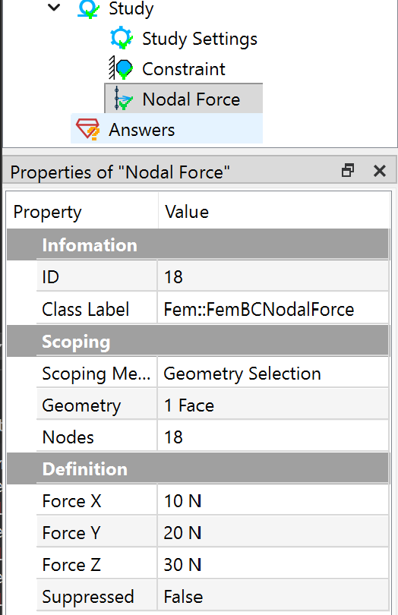This screenshot has height=615, width=398.
Task: Click the Constraint icon in tree
Action: [x=121, y=68]
